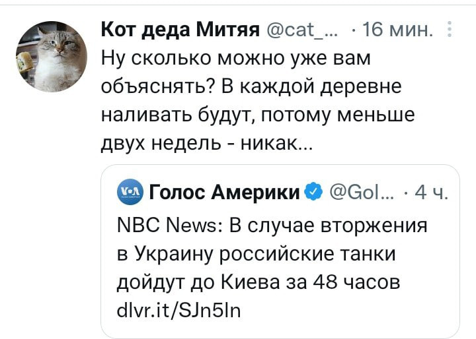Click the line "наливать будут, потому меньше"
The width and height of the screenshot is (476, 339).
[258, 116]
